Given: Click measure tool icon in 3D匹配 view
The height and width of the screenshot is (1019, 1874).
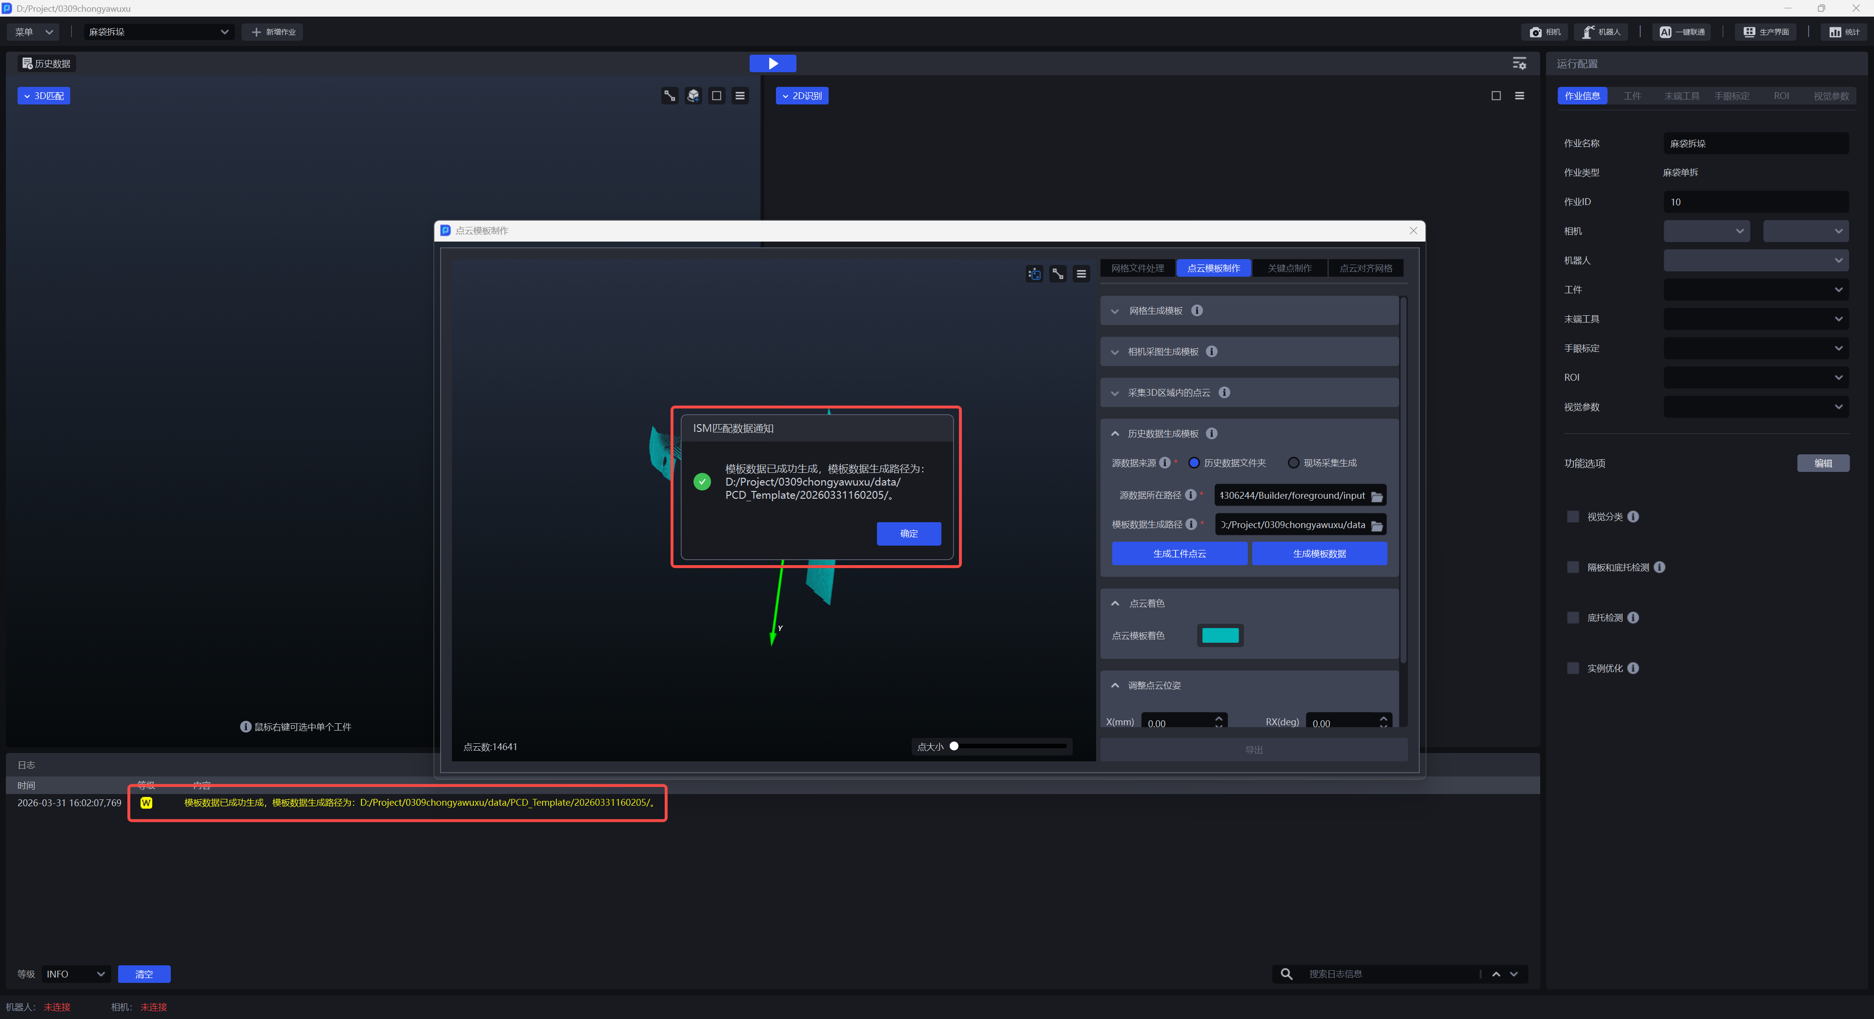Looking at the screenshot, I should pyautogui.click(x=669, y=95).
